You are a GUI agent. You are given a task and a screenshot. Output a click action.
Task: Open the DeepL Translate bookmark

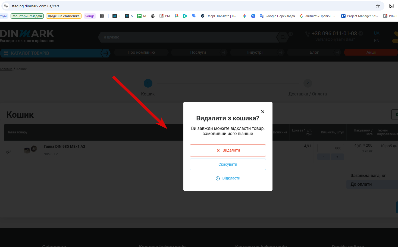point(219,16)
